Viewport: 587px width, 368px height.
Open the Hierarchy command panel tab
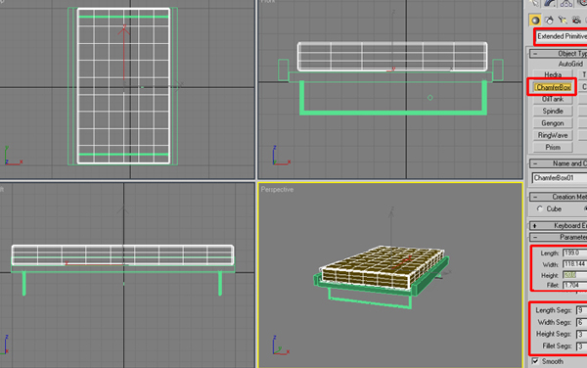pos(566,3)
